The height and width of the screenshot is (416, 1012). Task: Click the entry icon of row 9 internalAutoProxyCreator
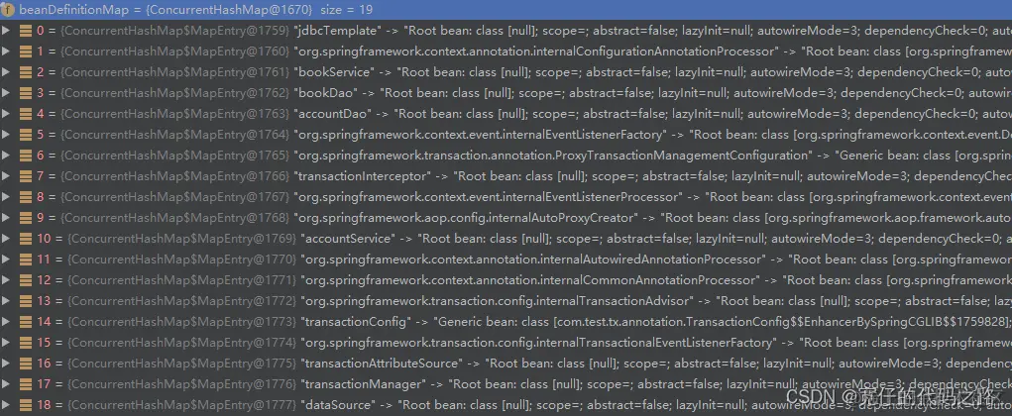(x=26, y=218)
